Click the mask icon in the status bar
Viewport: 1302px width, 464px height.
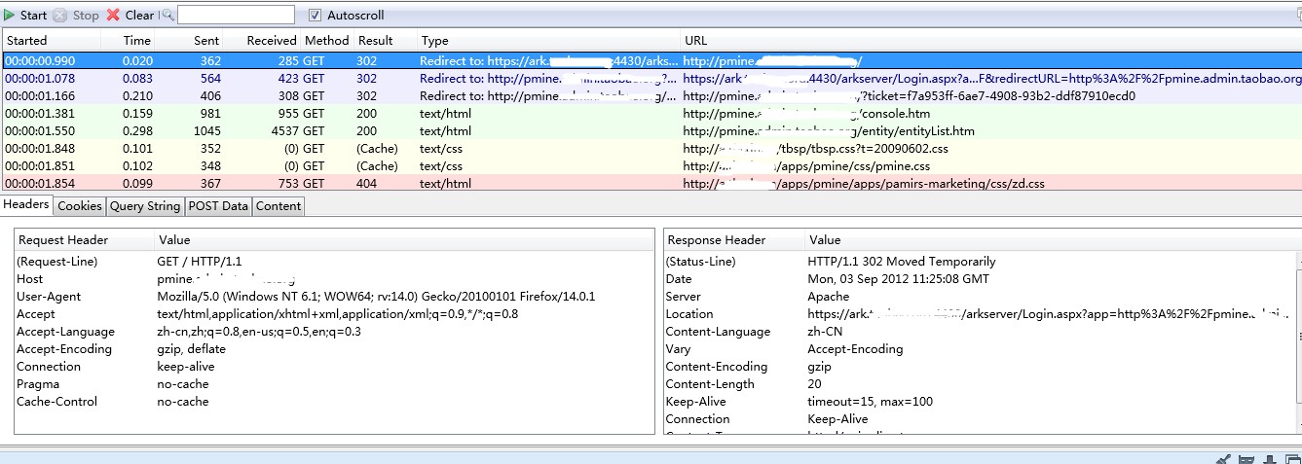(x=1247, y=459)
